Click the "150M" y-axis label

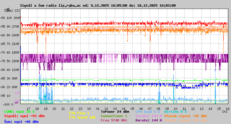[16, 61]
